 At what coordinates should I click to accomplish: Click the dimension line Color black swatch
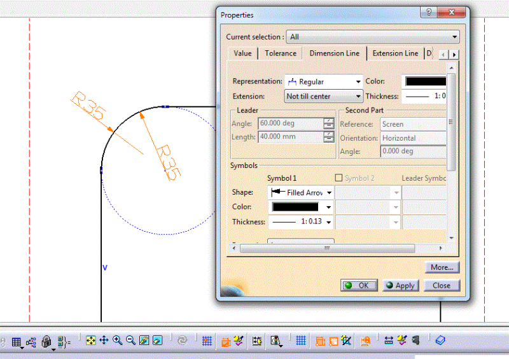click(425, 81)
